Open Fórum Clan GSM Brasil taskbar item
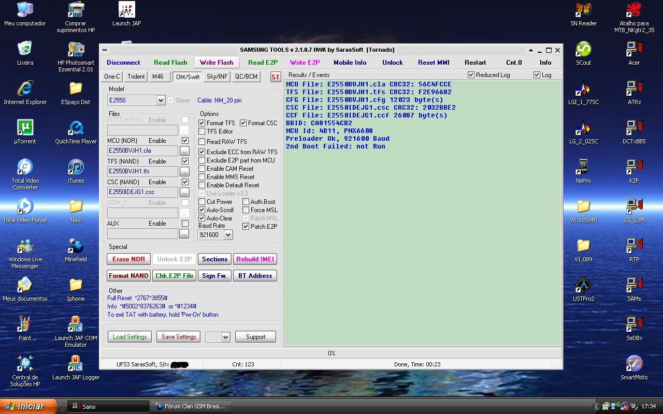Screen dimensions: 663x414 coord(191,407)
